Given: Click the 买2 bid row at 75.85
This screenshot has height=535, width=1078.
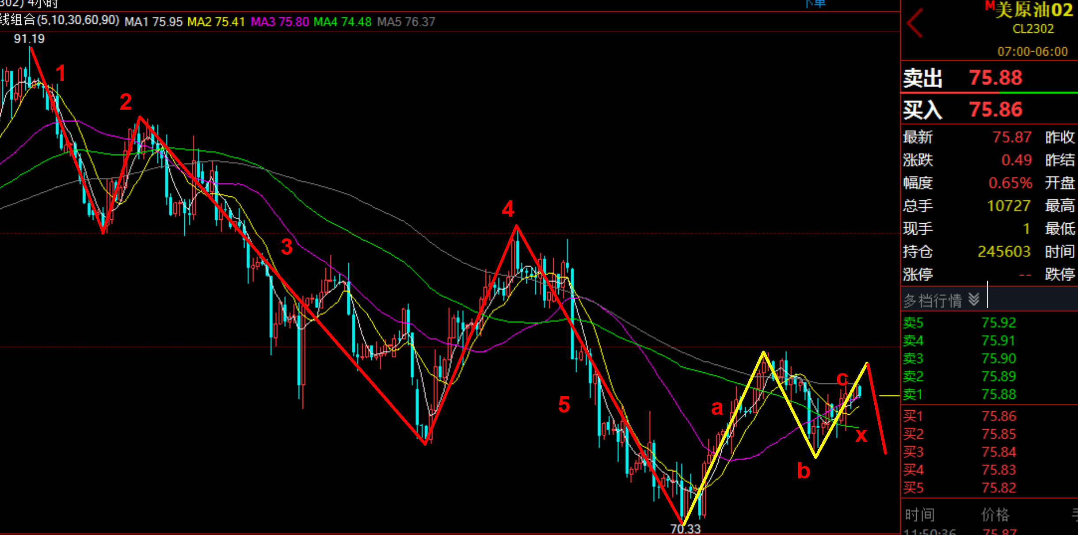Looking at the screenshot, I should click(959, 435).
